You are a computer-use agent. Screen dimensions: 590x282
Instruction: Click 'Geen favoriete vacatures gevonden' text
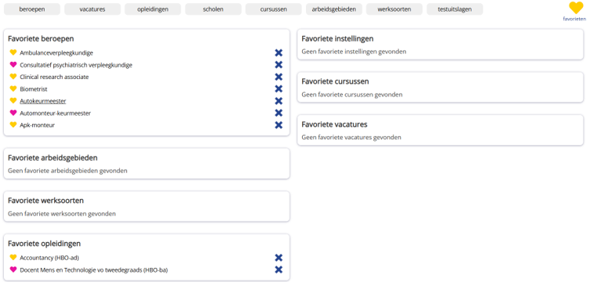[351, 137]
